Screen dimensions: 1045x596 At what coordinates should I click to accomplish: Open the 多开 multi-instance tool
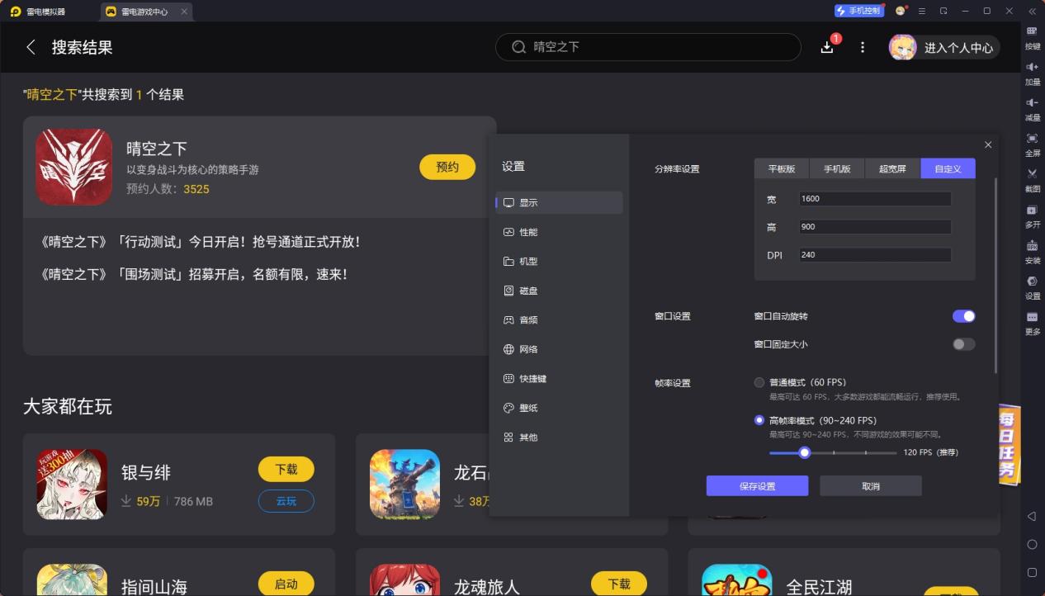coord(1033,216)
